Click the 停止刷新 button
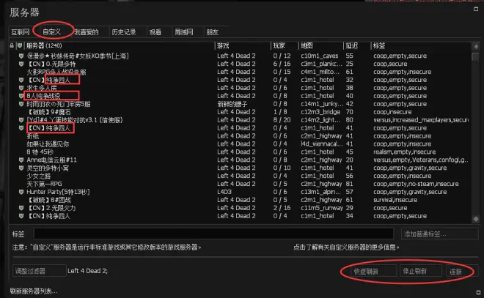 pos(421,271)
